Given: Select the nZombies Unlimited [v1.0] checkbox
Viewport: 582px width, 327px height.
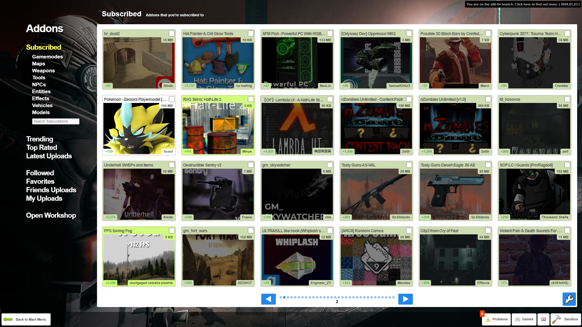Looking at the screenshot, I should click(488, 99).
